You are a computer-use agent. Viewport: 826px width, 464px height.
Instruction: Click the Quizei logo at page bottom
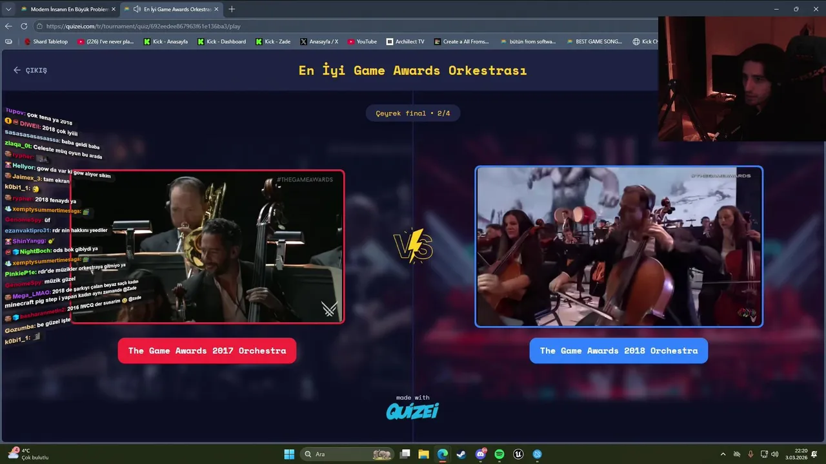tap(412, 411)
